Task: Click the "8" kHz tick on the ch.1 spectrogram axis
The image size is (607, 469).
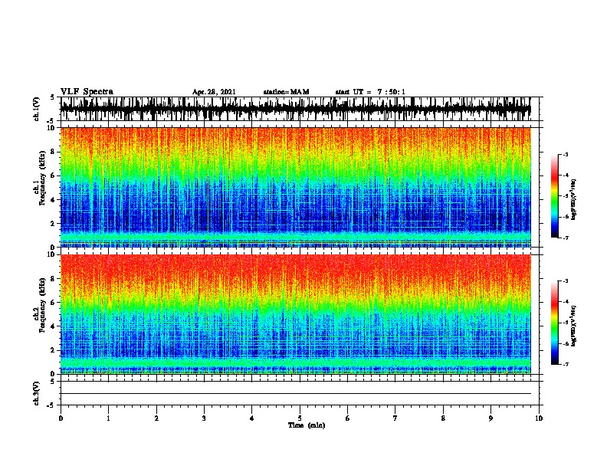Action: click(x=53, y=152)
